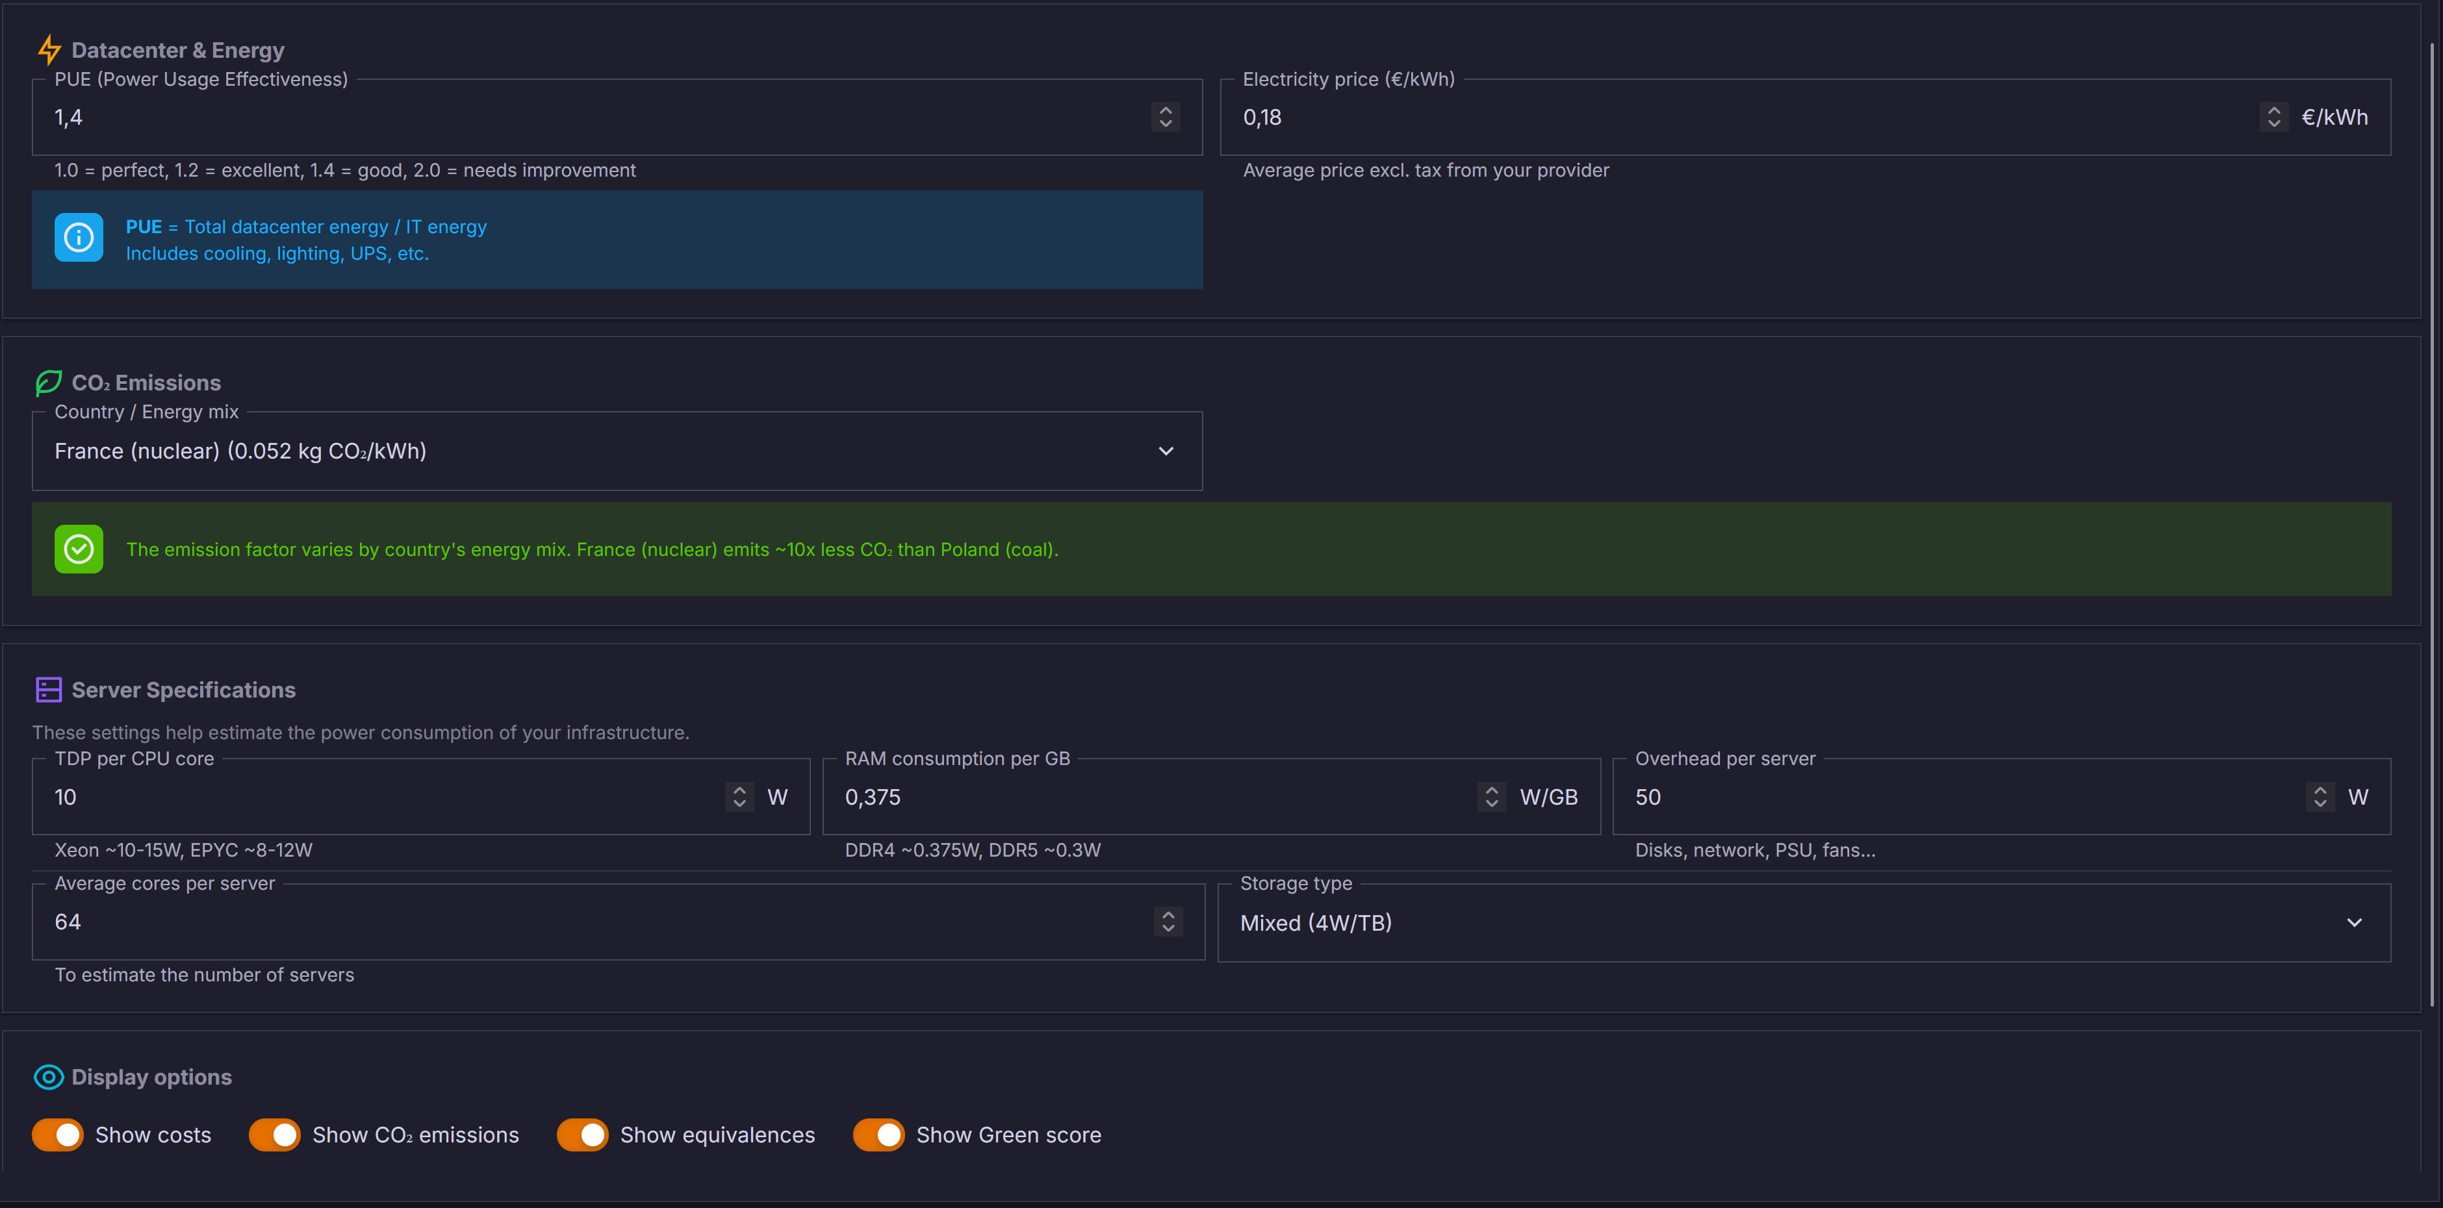Click the €/kWh unit label next to electricity price
This screenshot has height=1208, width=2443.
pyautogui.click(x=2334, y=117)
